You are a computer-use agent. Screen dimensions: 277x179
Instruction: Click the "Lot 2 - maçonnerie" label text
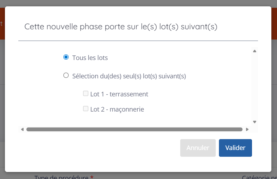coord(117,109)
